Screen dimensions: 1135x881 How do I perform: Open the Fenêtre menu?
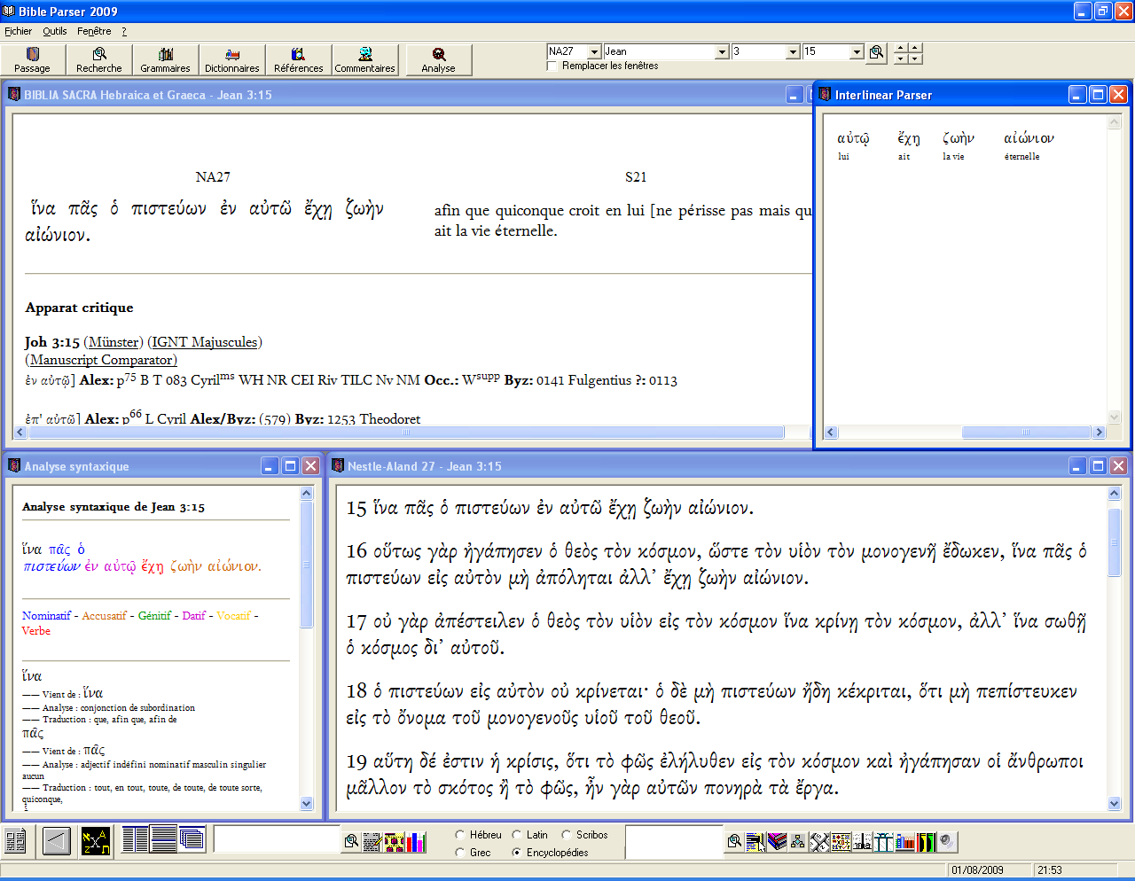coord(94,31)
